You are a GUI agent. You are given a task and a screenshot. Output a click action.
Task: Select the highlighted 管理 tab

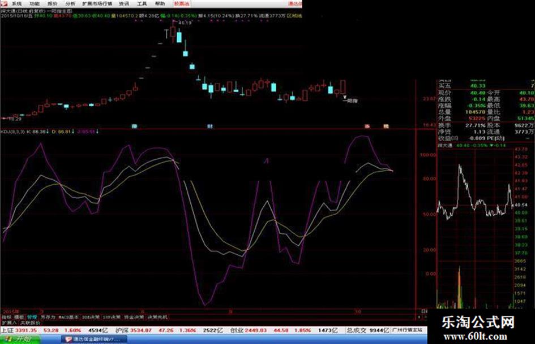click(32, 317)
